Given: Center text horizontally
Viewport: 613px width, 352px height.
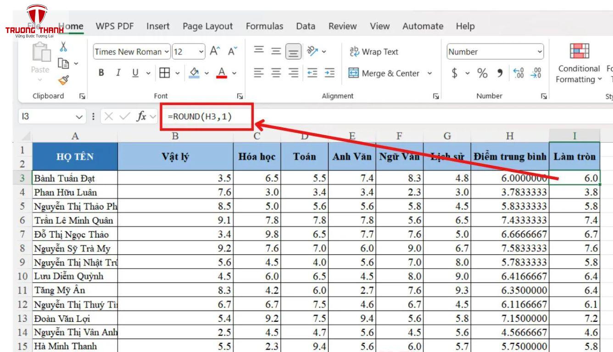Looking at the screenshot, I should click(275, 73).
